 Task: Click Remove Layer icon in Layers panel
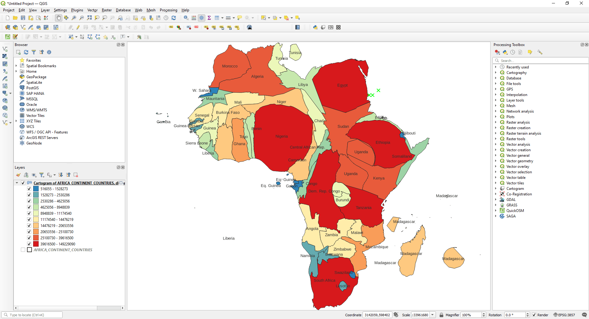[76, 175]
